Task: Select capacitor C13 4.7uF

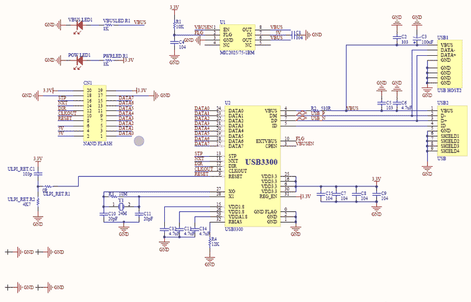Action: tap(180, 229)
